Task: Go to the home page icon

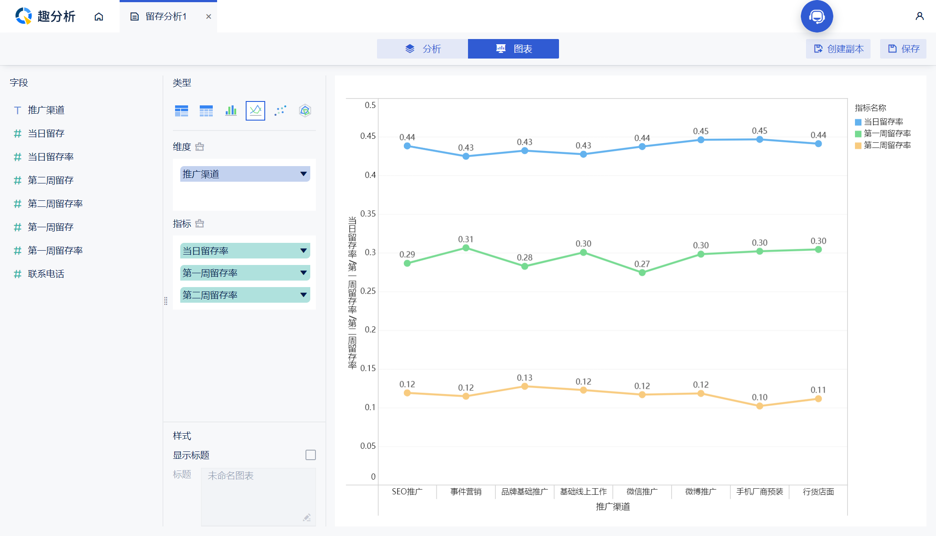Action: [99, 16]
